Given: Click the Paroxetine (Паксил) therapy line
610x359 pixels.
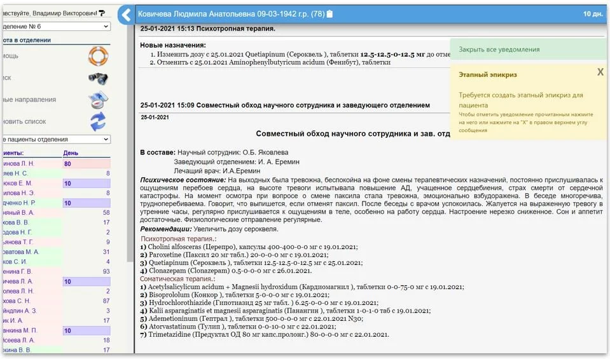Looking at the screenshot, I should coord(234,255).
